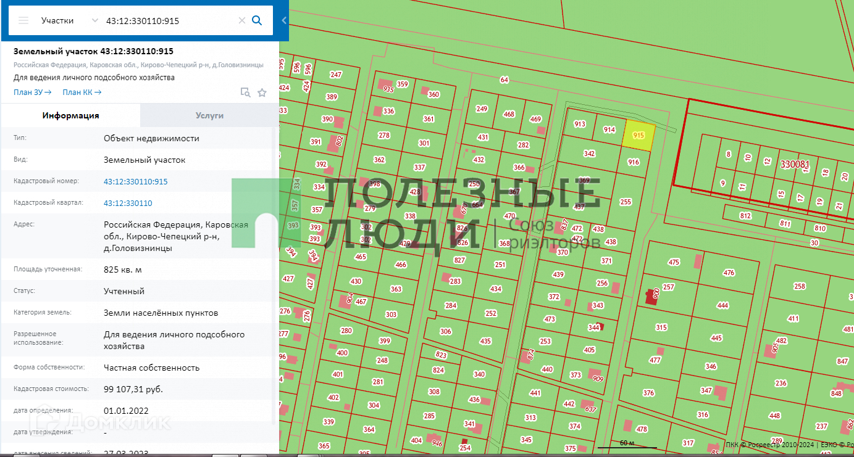The image size is (854, 457).
Task: Open the Участки search type dropdown
Action: 69,20
